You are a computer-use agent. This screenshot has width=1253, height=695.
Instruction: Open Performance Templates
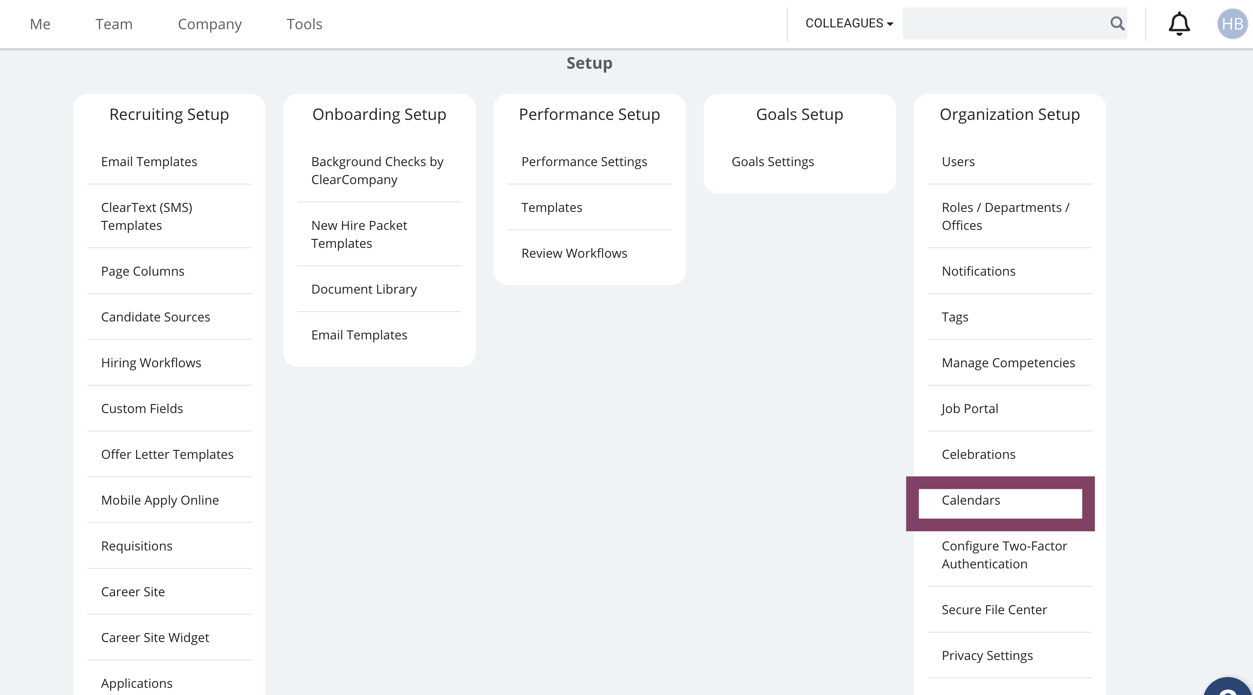click(x=551, y=207)
